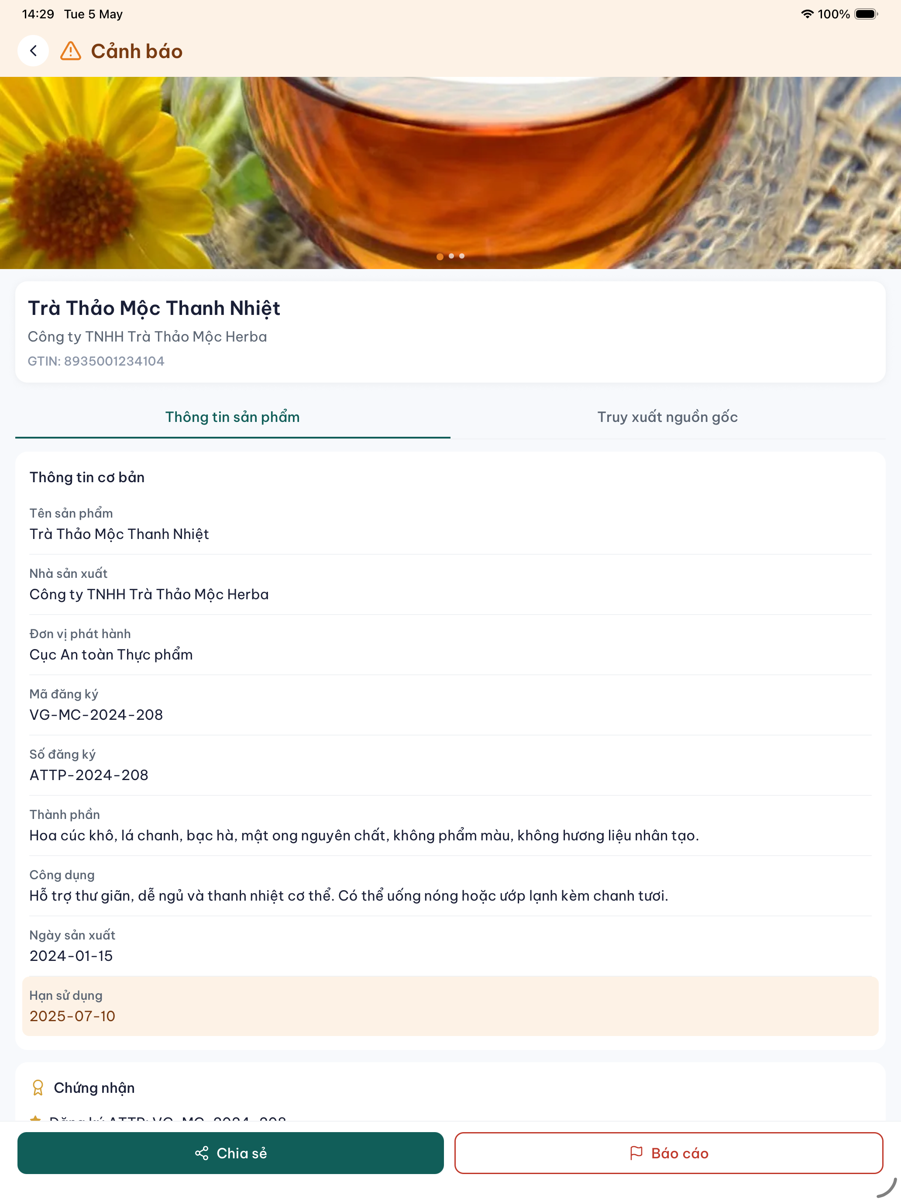Tap the star icon under Chứng nhận
The width and height of the screenshot is (901, 1202).
[35, 1118]
